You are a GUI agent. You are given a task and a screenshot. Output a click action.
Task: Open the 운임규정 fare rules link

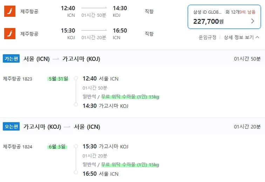[x=208, y=37]
